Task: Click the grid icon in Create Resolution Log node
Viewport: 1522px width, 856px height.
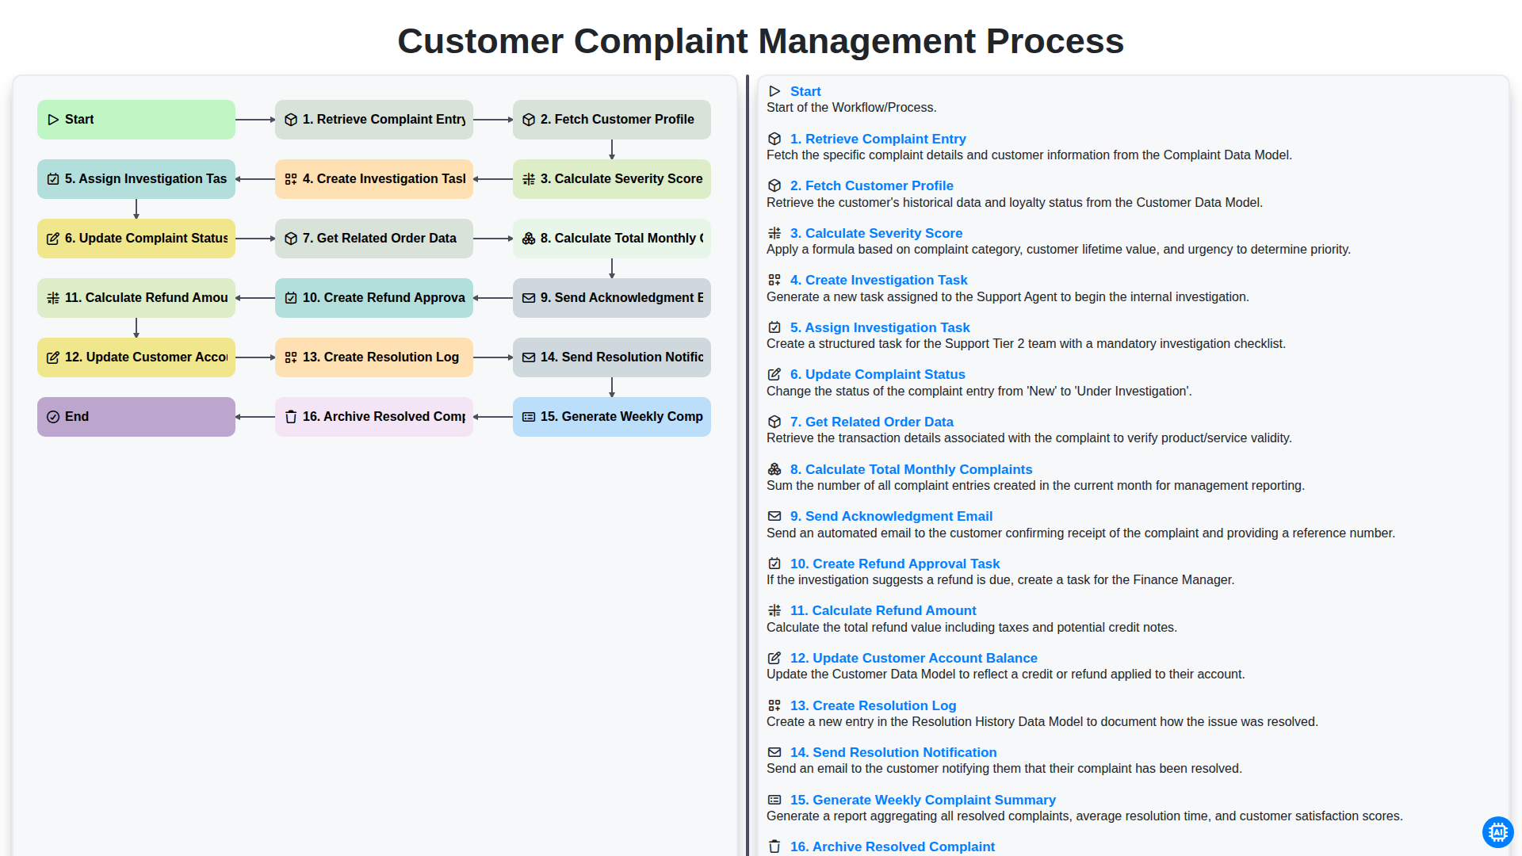Action: (291, 357)
